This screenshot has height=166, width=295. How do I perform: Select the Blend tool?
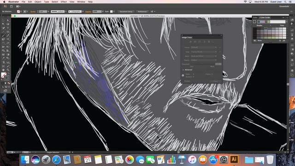[8, 59]
